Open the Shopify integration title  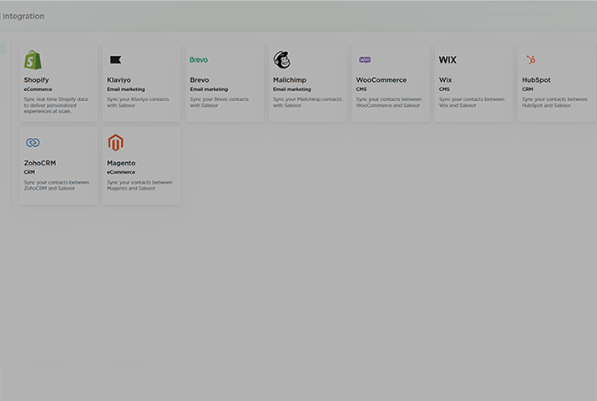pos(37,80)
